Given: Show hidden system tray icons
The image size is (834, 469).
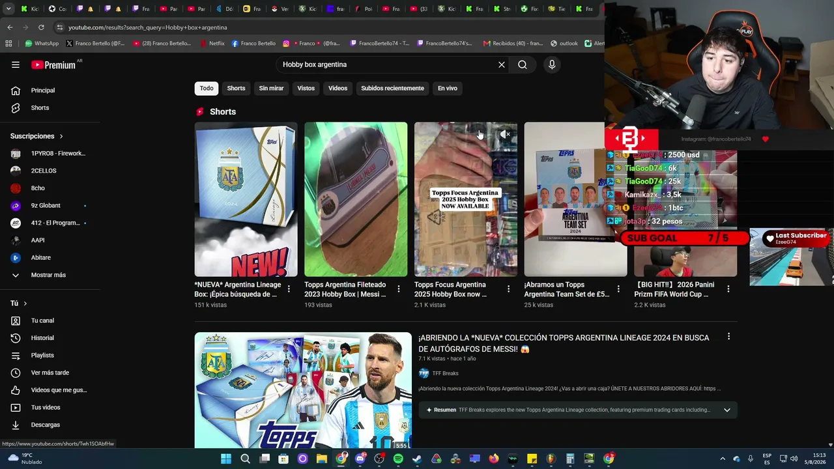Looking at the screenshot, I should coord(722,459).
